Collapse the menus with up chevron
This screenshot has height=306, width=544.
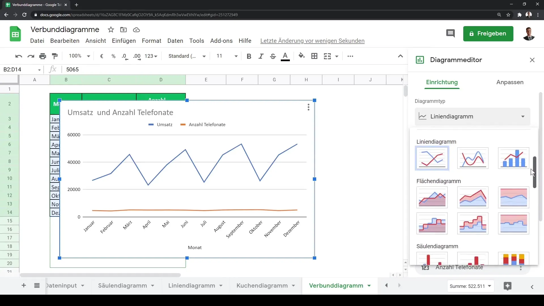400,56
